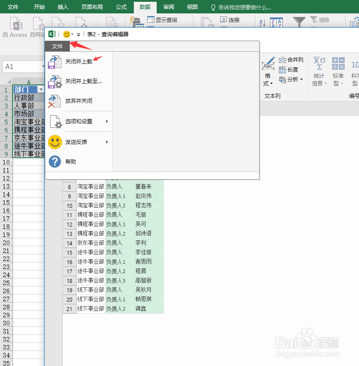Open the 文件 tab in the Excel ribbon
The width and height of the screenshot is (359, 366).
(x=13, y=7)
